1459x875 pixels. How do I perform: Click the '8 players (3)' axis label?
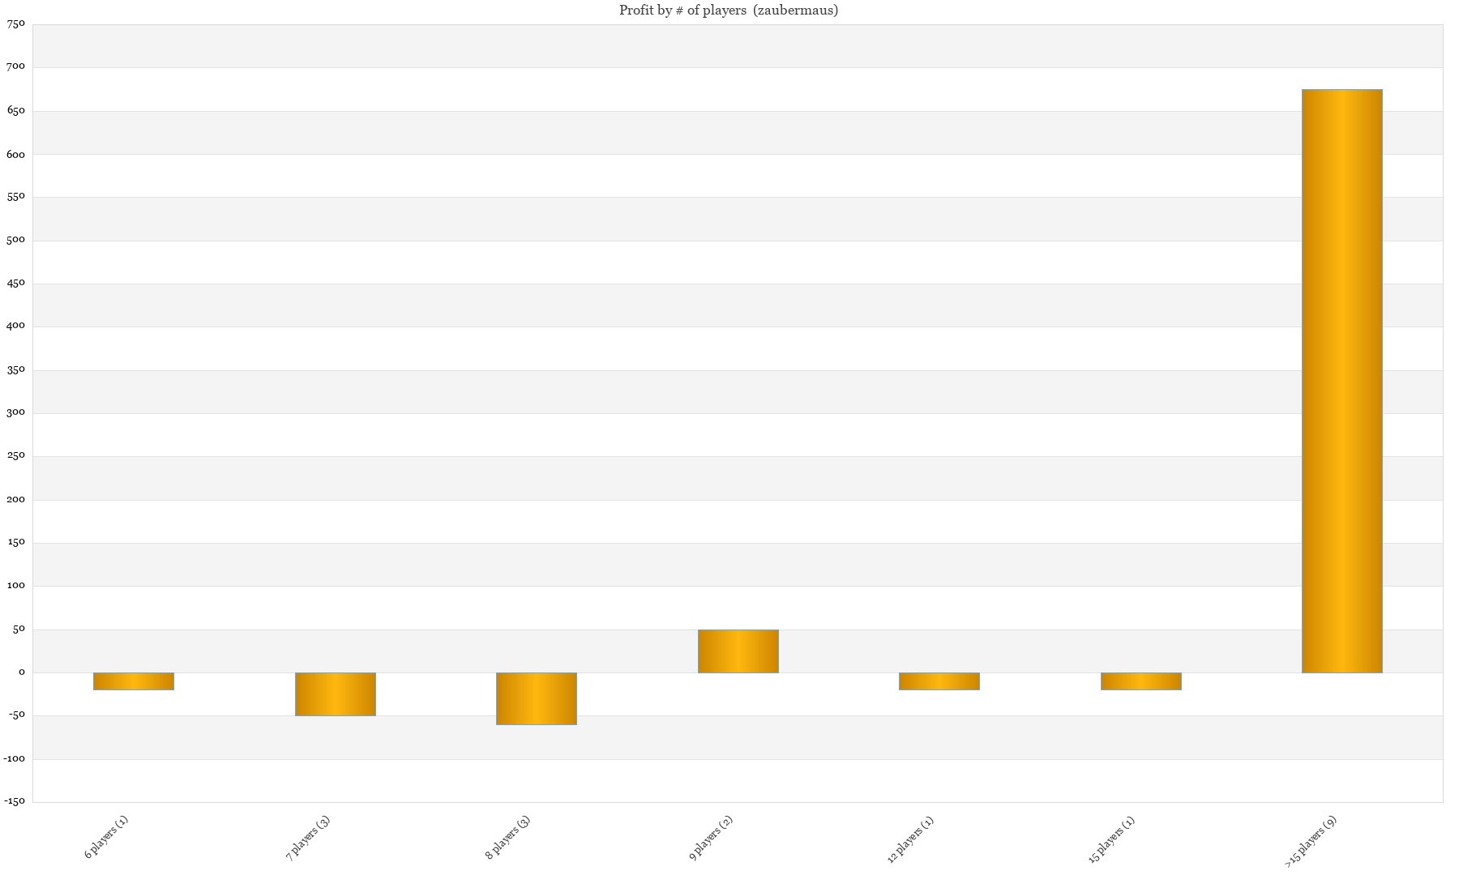(x=508, y=838)
